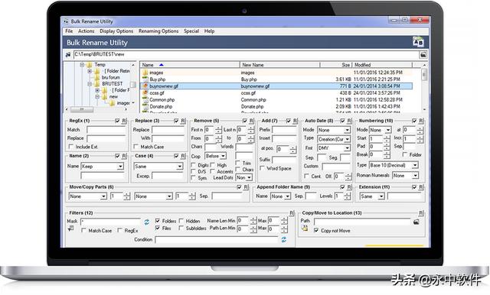The height and width of the screenshot is (295, 490).
Task: Click the Mask refresh arrows icon in Filters
Action: coord(146,222)
